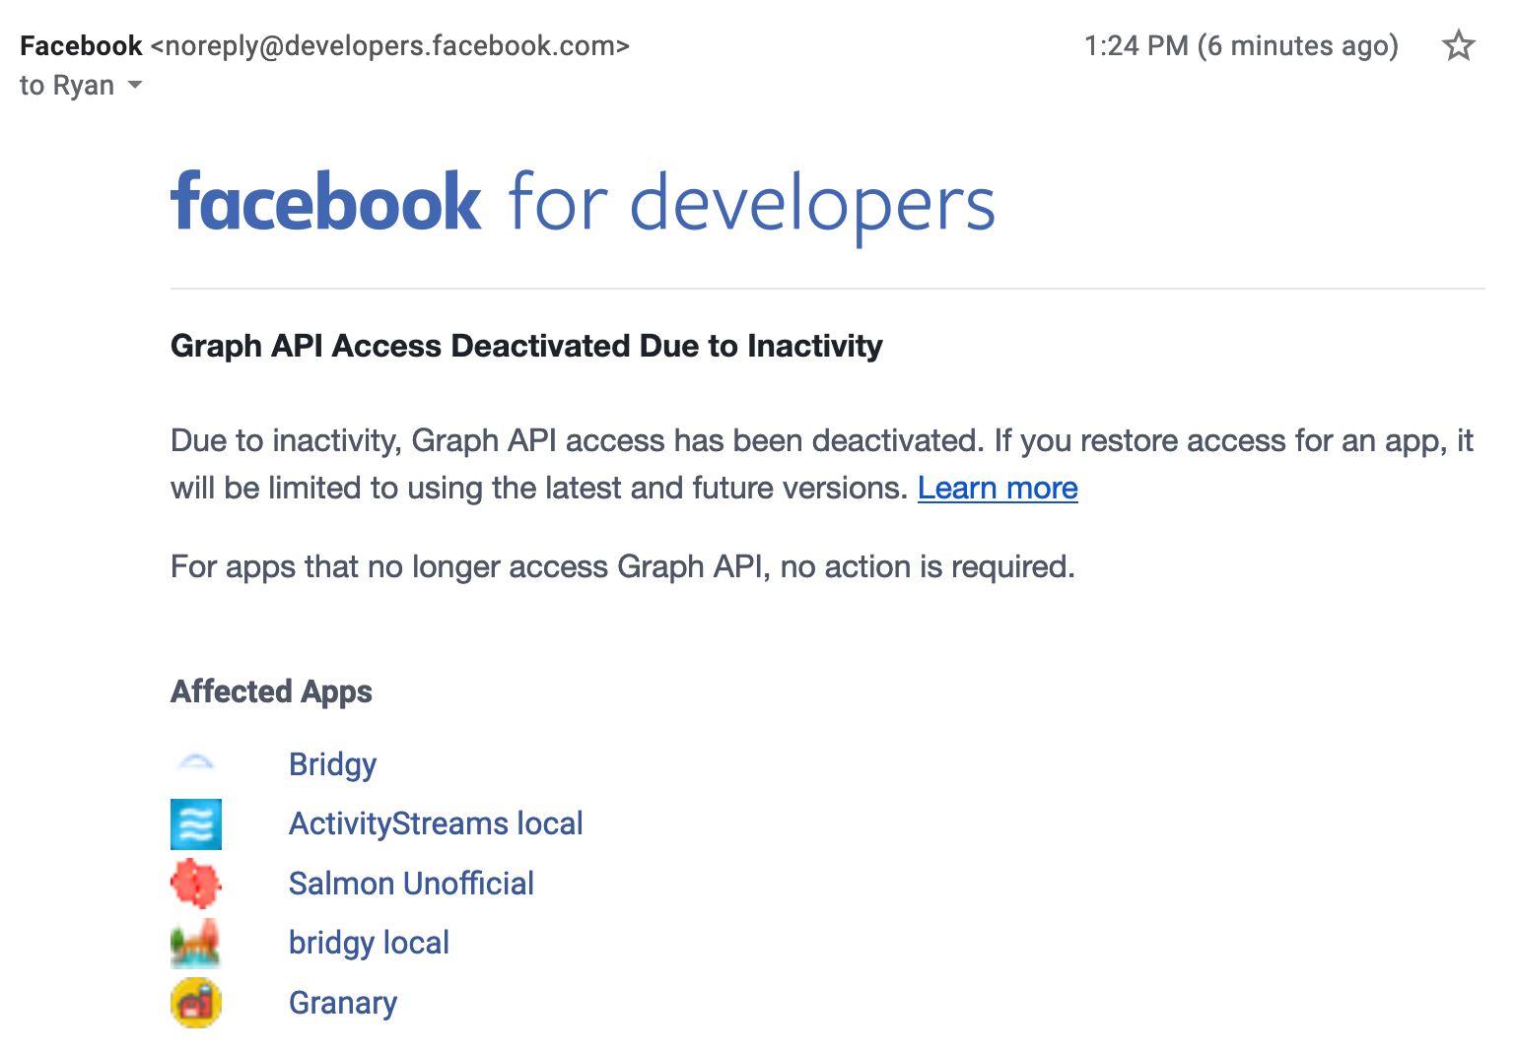Click the timestamp '1:24 PM (6 minutes ago)'
Viewport: 1516px width, 1052px height.
(1241, 46)
